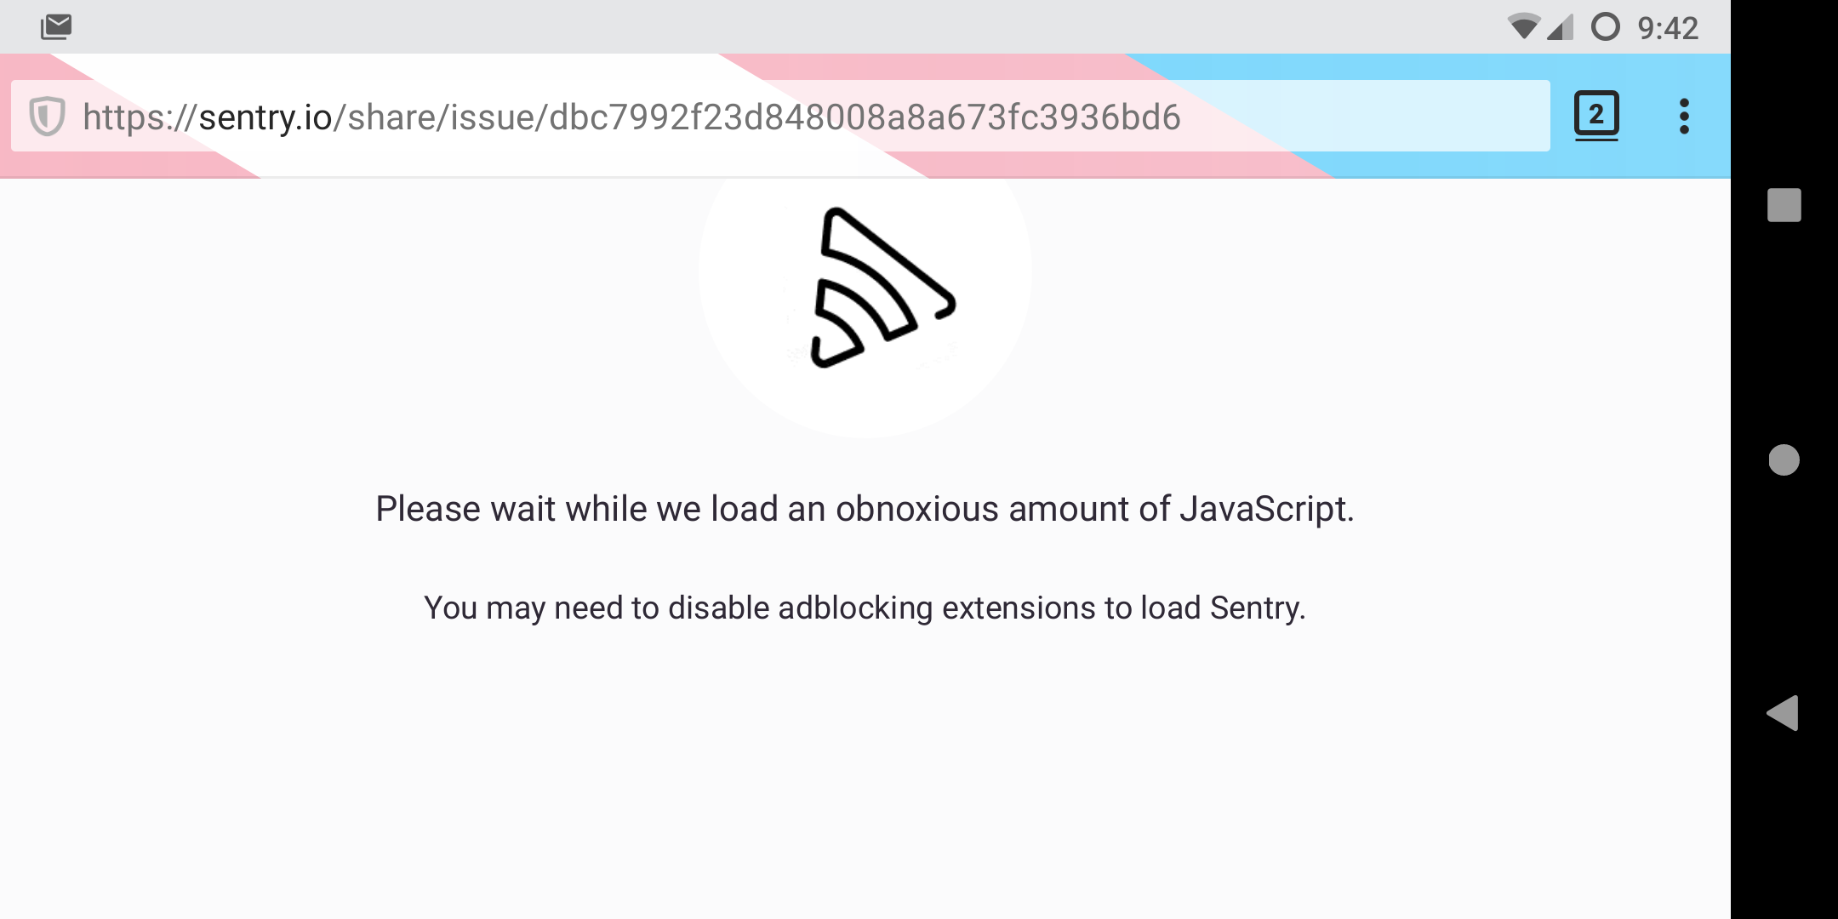Focus the address bar with the sentry.io URL

(x=1361, y=117)
